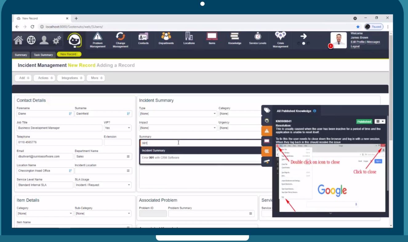This screenshot has height=242, width=408.
Task: Open the Impact dropdown
Action: pos(178,128)
